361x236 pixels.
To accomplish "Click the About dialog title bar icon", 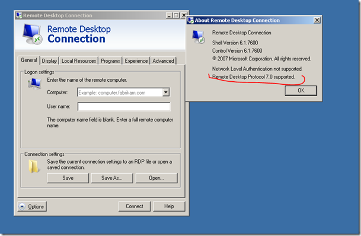I will pyautogui.click(x=190, y=20).
